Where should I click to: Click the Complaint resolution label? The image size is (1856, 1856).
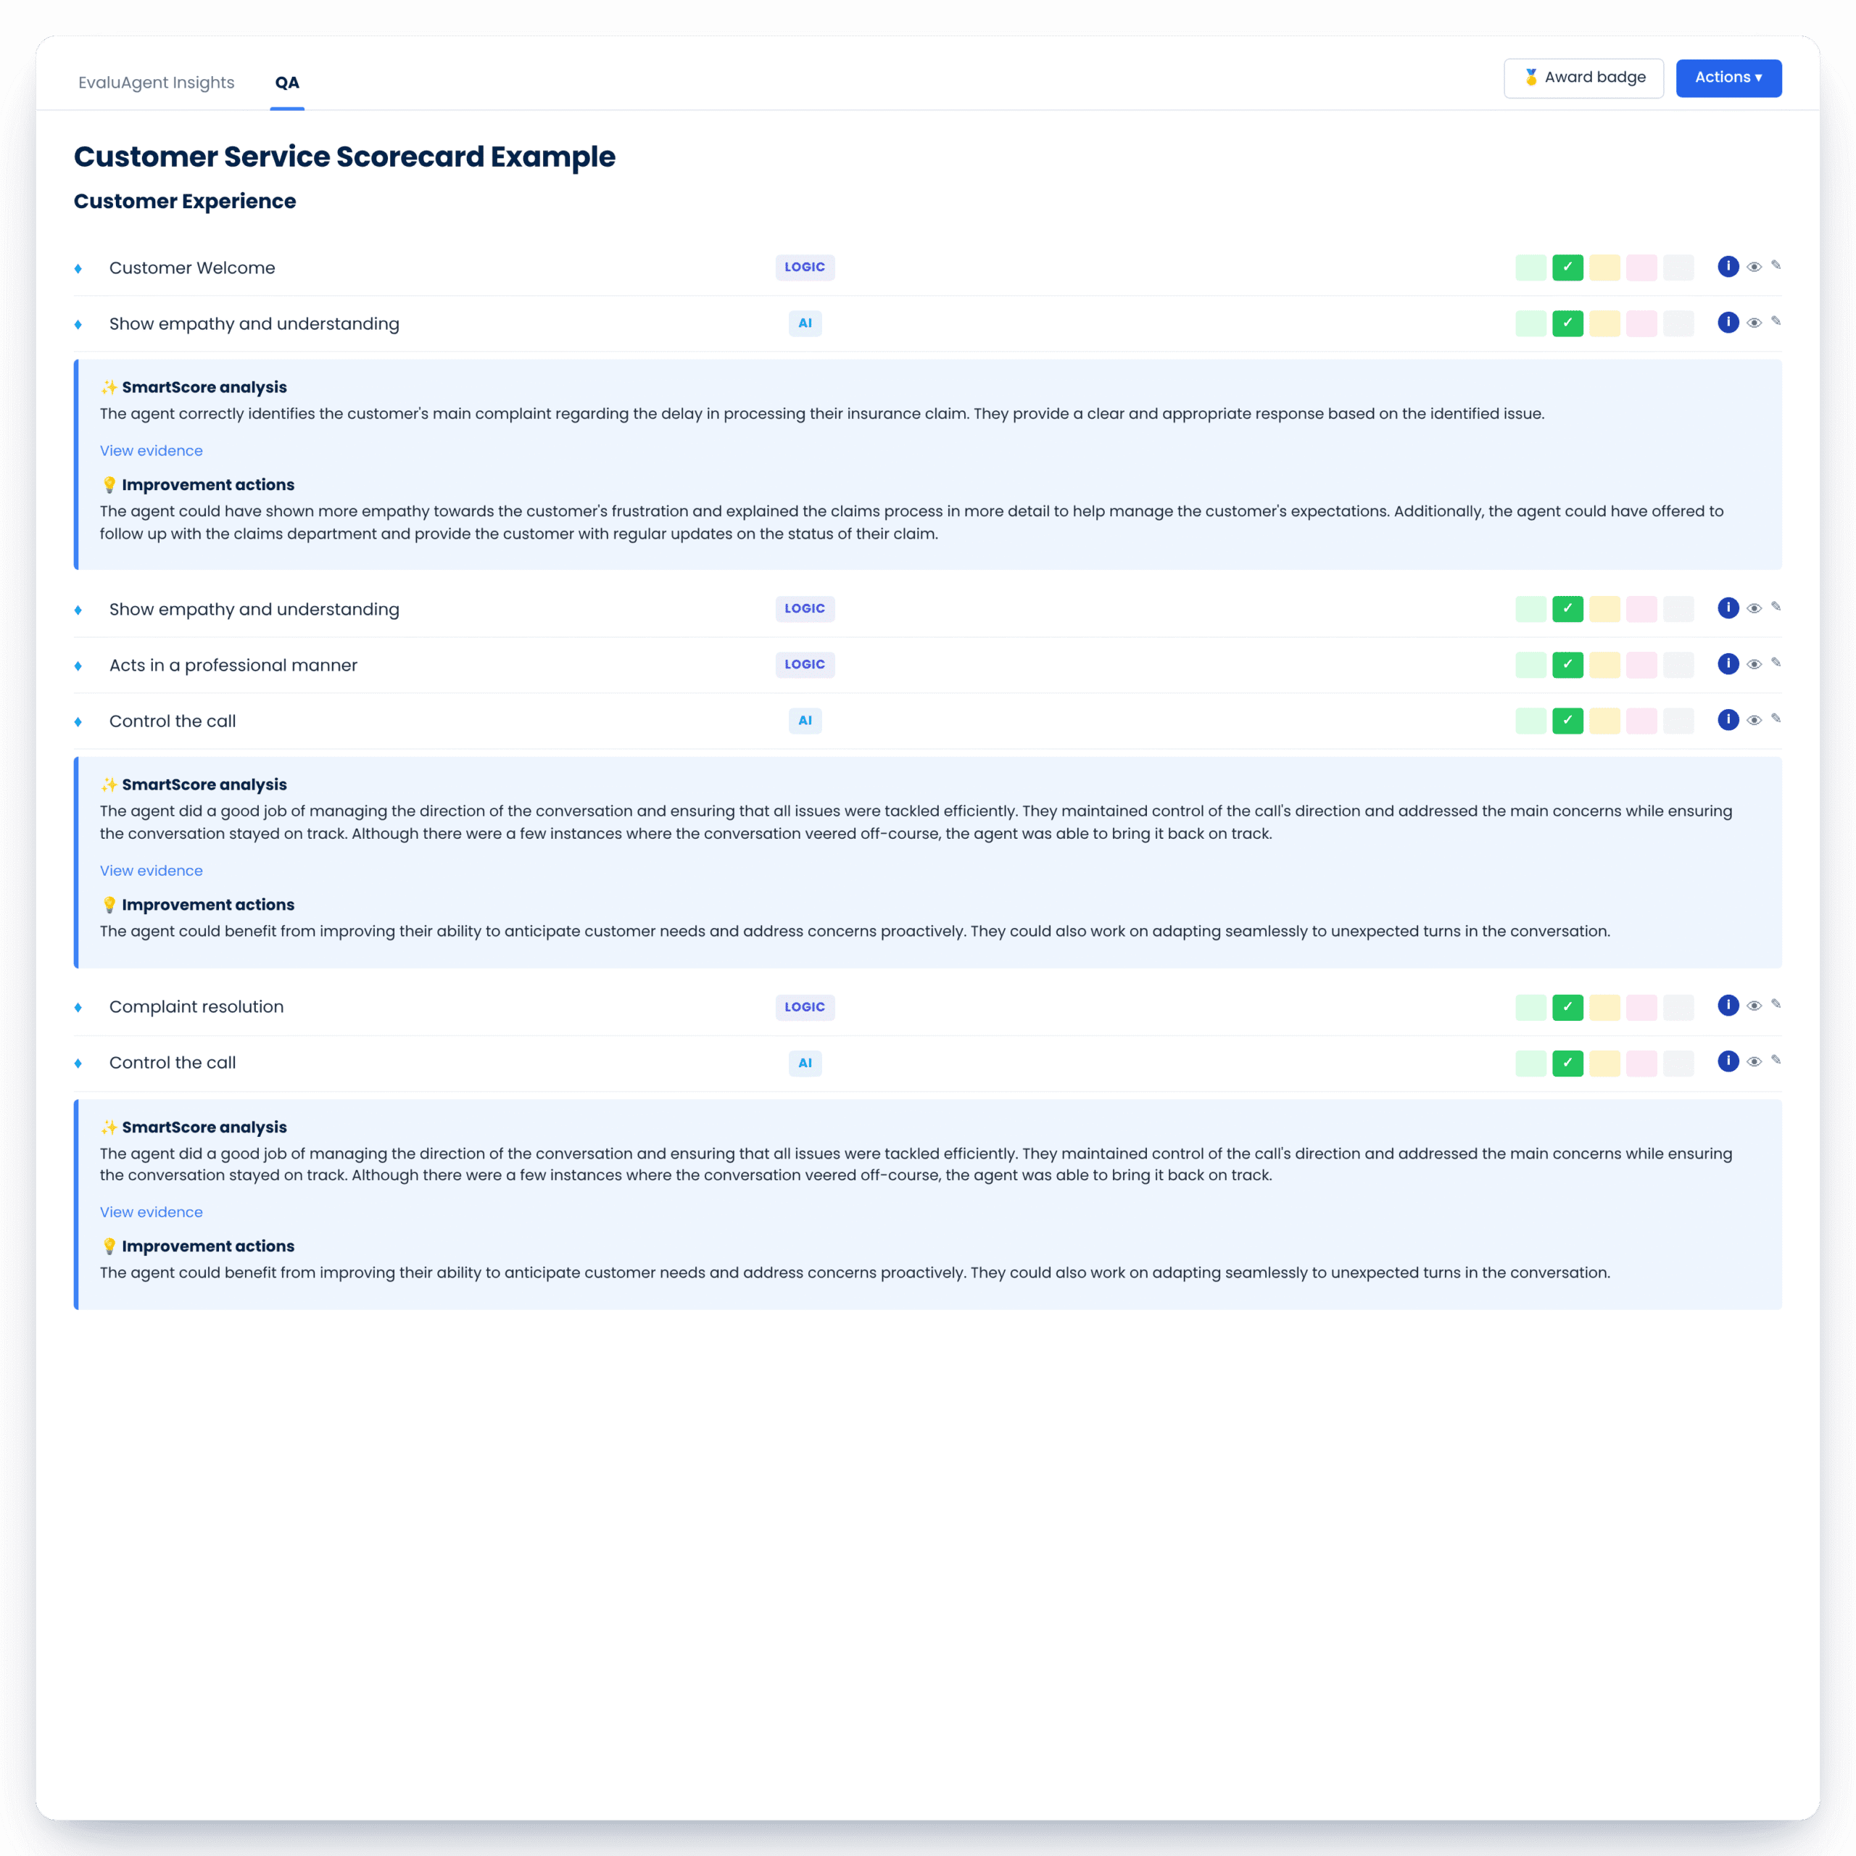pyautogui.click(x=196, y=1007)
